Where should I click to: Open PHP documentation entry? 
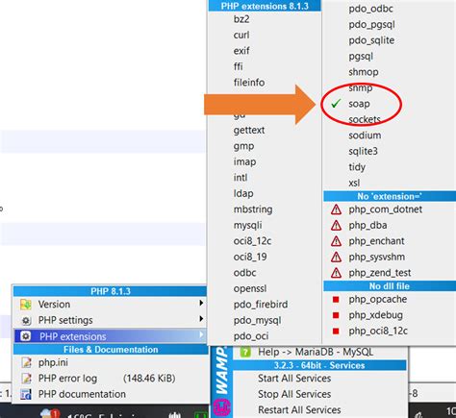[110, 394]
